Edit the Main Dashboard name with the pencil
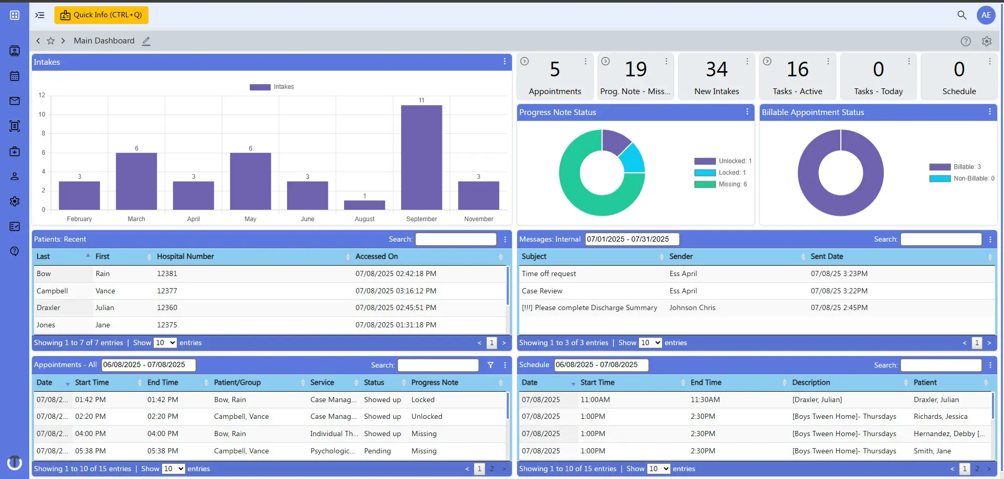1004x479 pixels. click(146, 41)
